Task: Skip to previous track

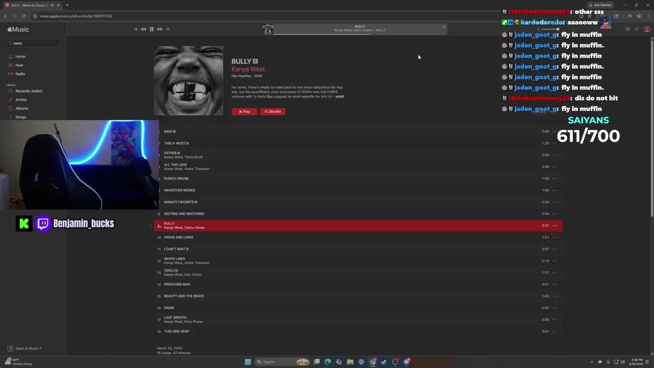Action: click(x=143, y=29)
